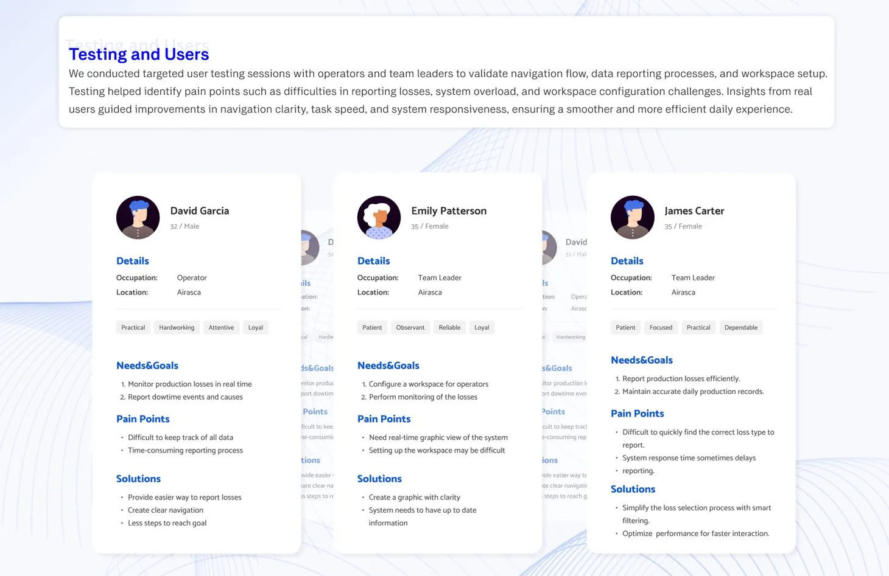Click 'Report production losses efficiently.'

681,378
